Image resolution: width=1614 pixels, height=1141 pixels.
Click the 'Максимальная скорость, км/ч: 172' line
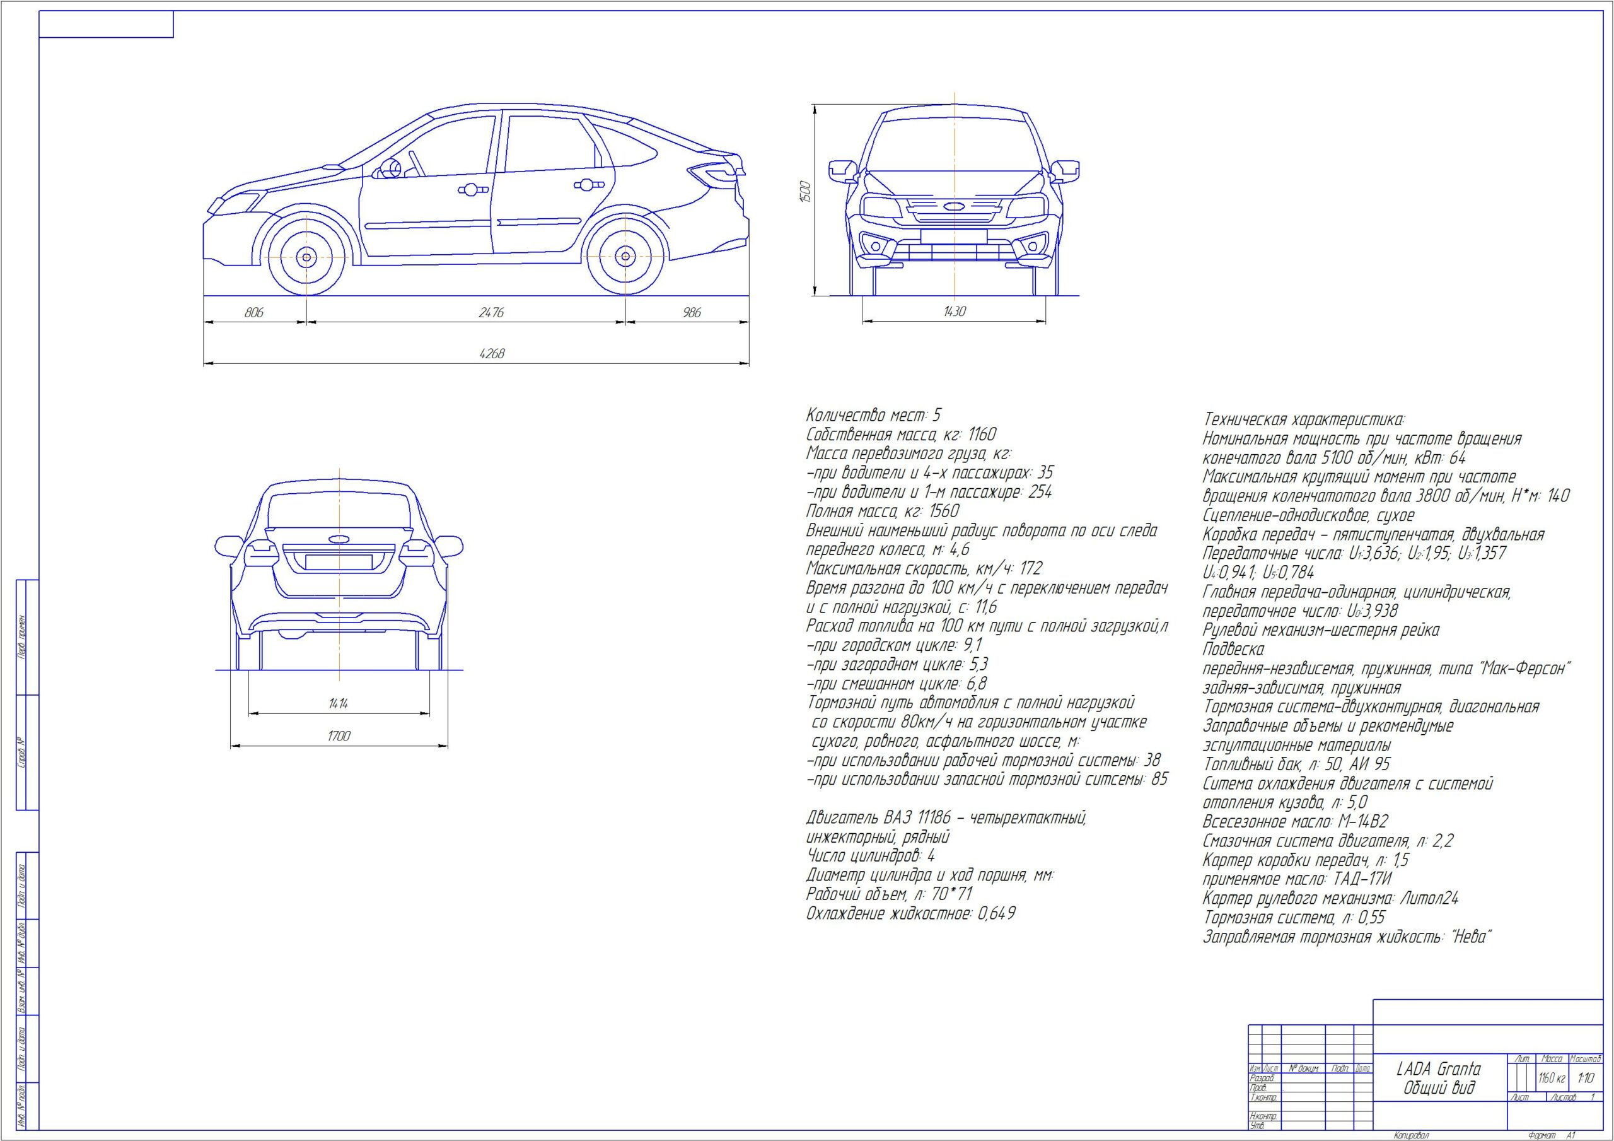tap(924, 568)
